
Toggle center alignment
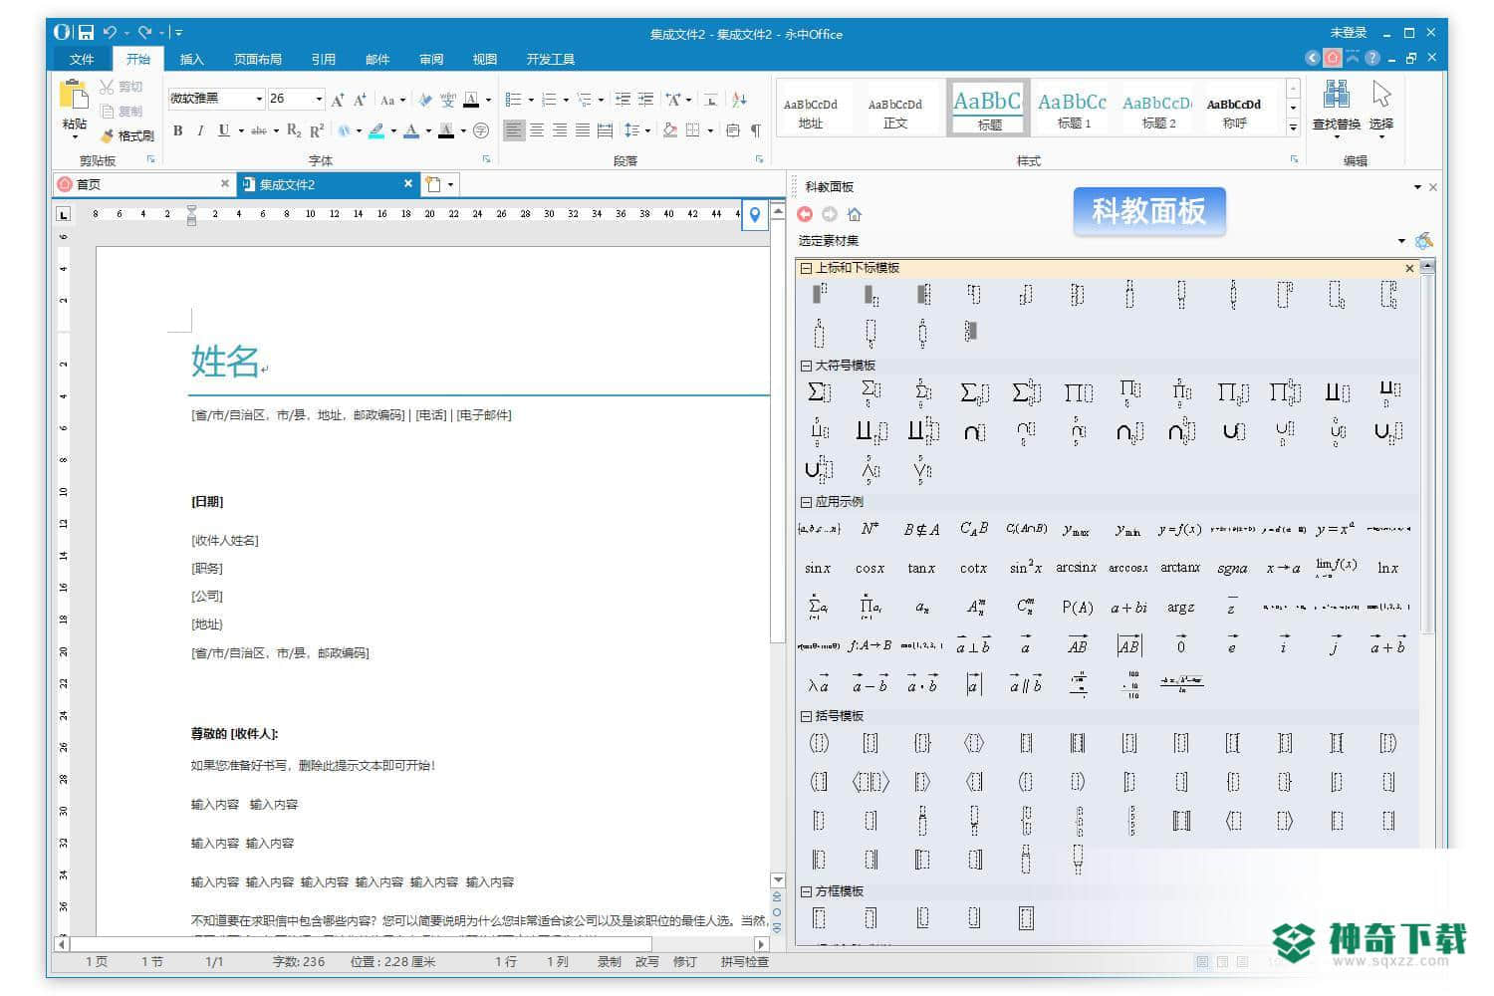coord(536,130)
